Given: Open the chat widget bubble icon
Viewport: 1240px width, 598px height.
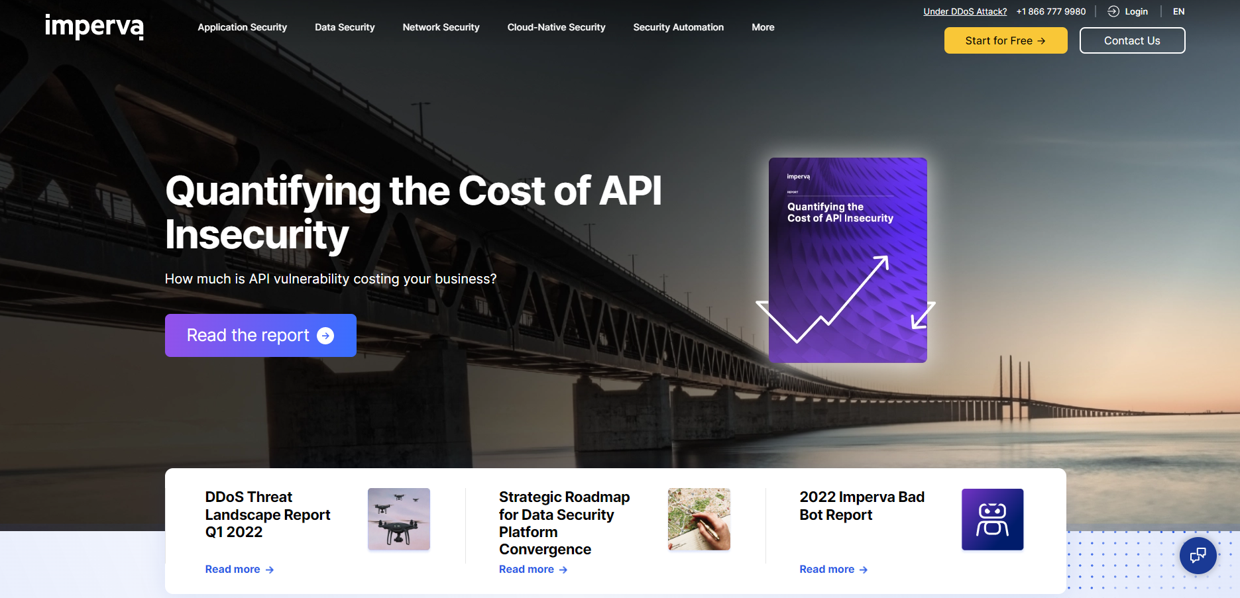Looking at the screenshot, I should click(1198, 556).
